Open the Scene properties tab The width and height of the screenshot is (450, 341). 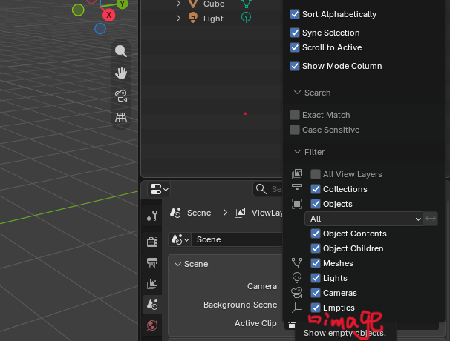coord(152,305)
